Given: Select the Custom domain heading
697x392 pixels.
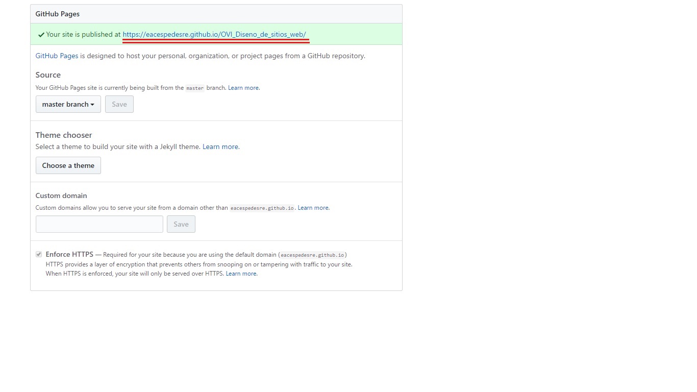Looking at the screenshot, I should pos(61,195).
